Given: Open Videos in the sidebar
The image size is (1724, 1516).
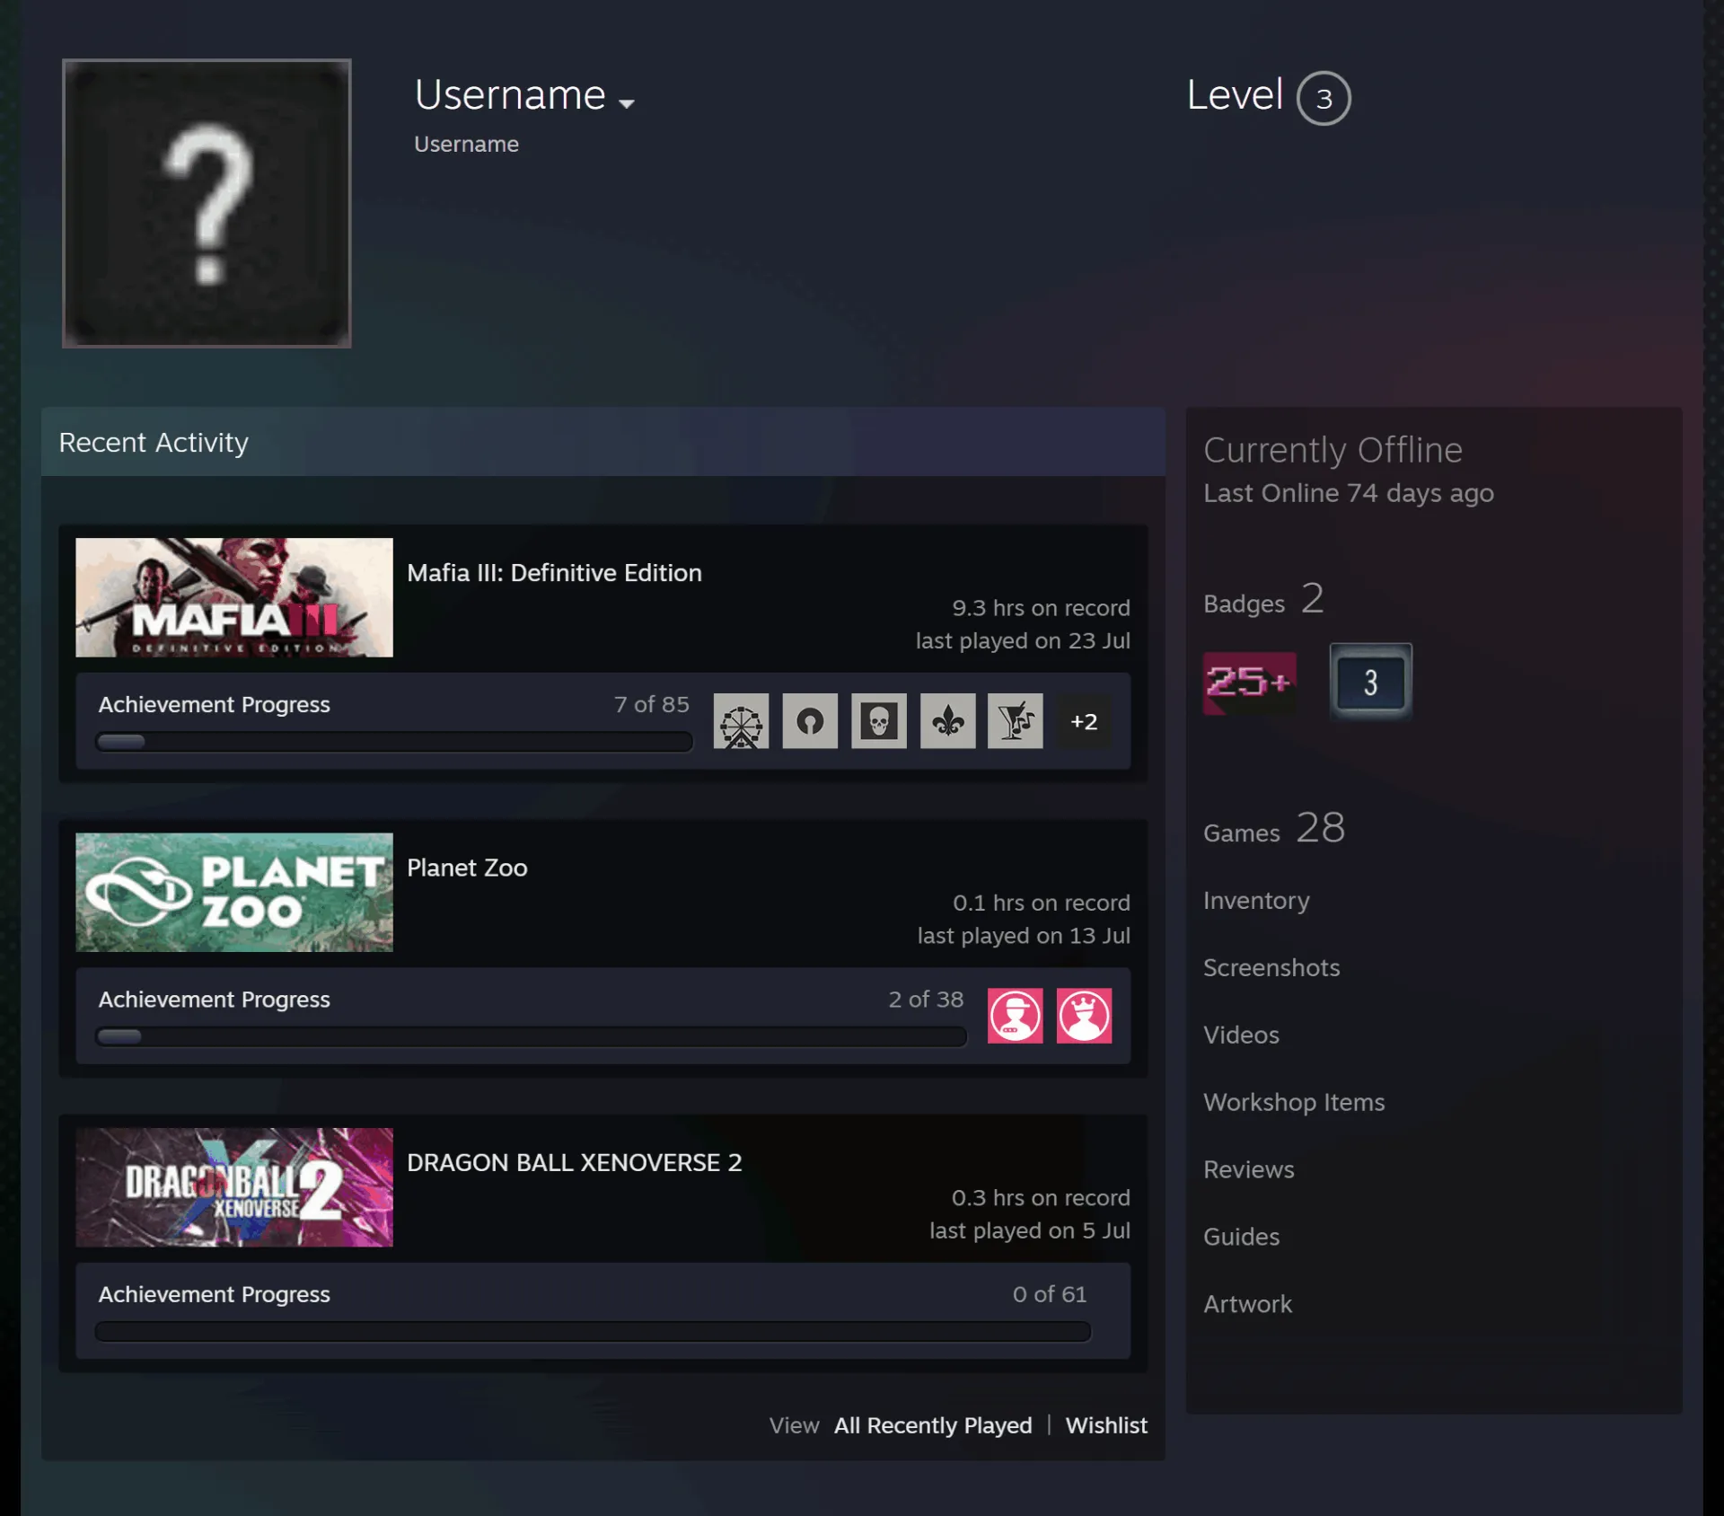Looking at the screenshot, I should pos(1241,1035).
